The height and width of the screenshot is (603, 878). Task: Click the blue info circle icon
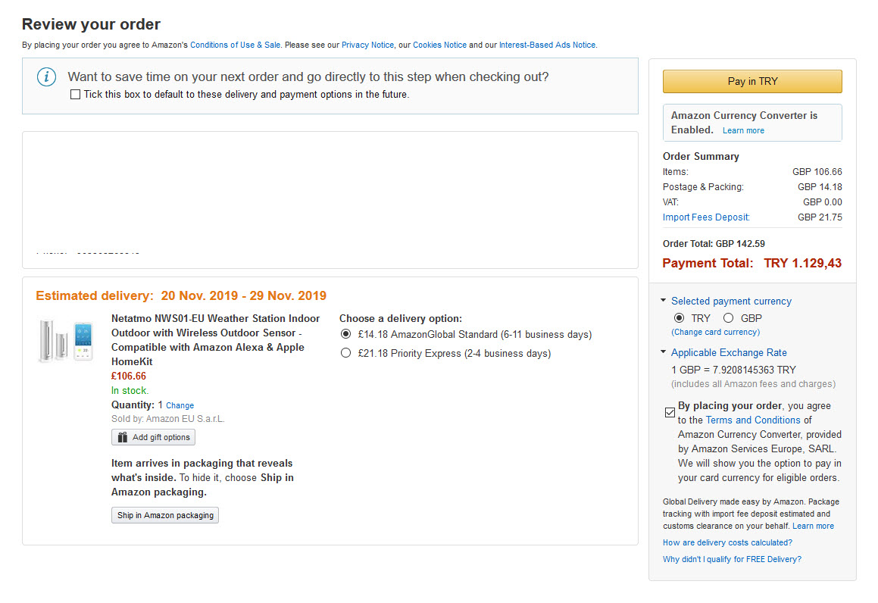[x=46, y=77]
